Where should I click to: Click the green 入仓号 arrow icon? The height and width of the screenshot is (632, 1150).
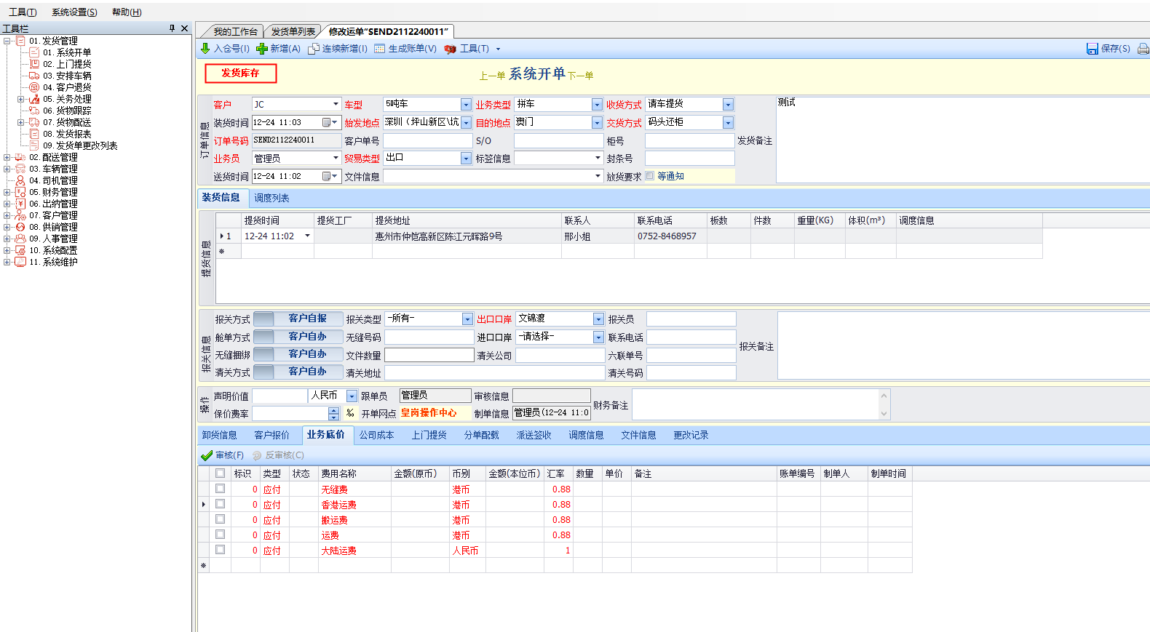[205, 49]
